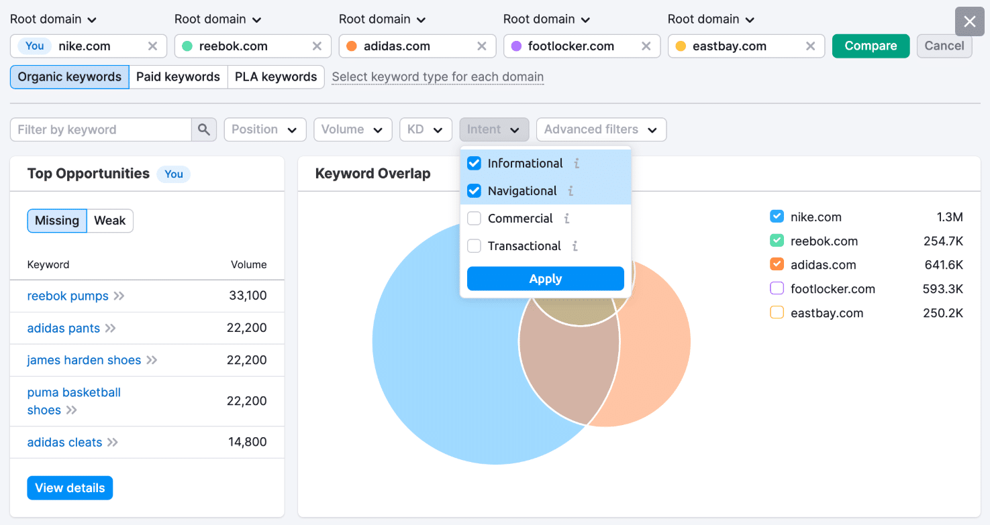Switch to the Paid keywords tab
This screenshot has height=525, width=990.
click(x=178, y=76)
